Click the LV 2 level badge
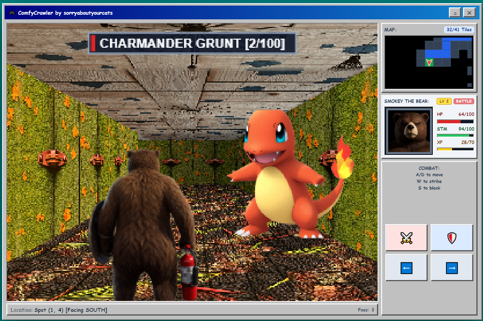483x321 pixels. (444, 101)
